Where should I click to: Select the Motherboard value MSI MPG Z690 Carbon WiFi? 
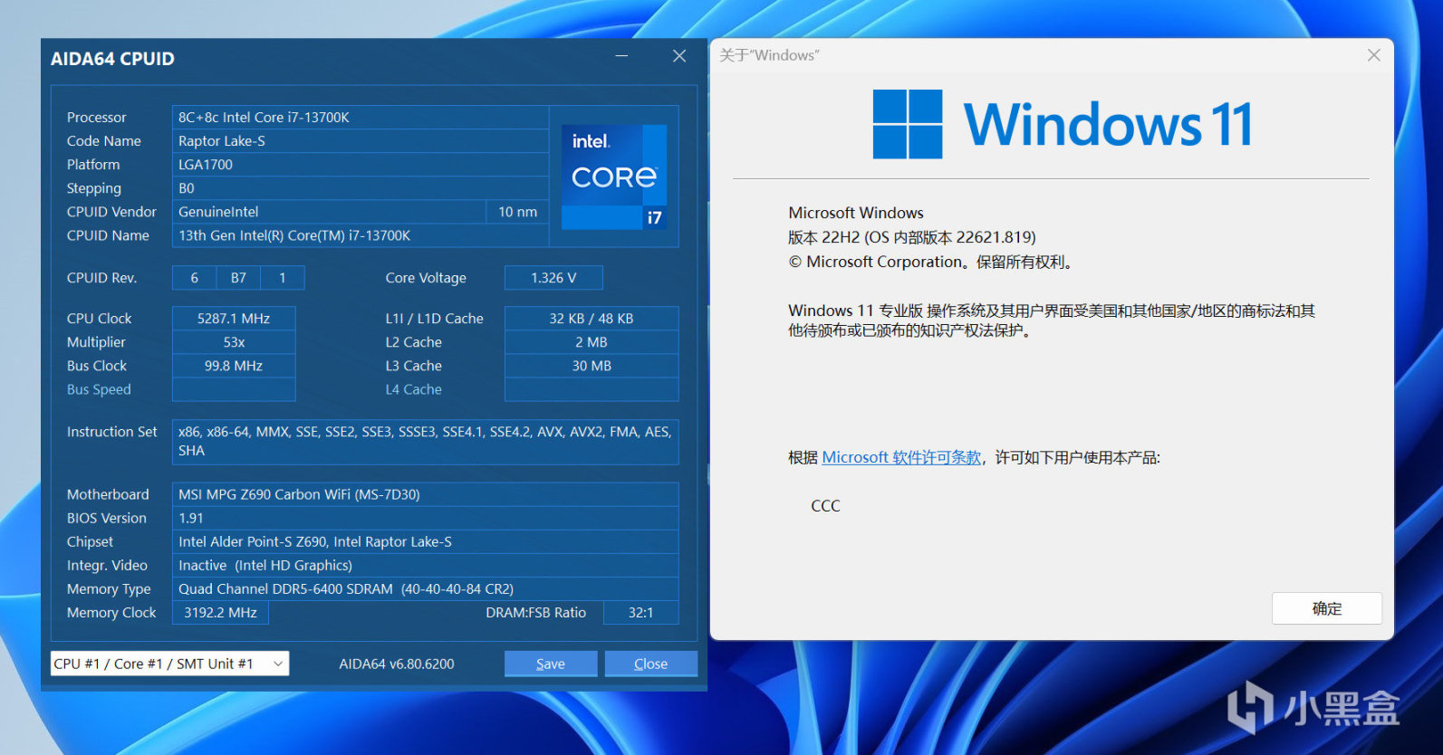point(426,494)
